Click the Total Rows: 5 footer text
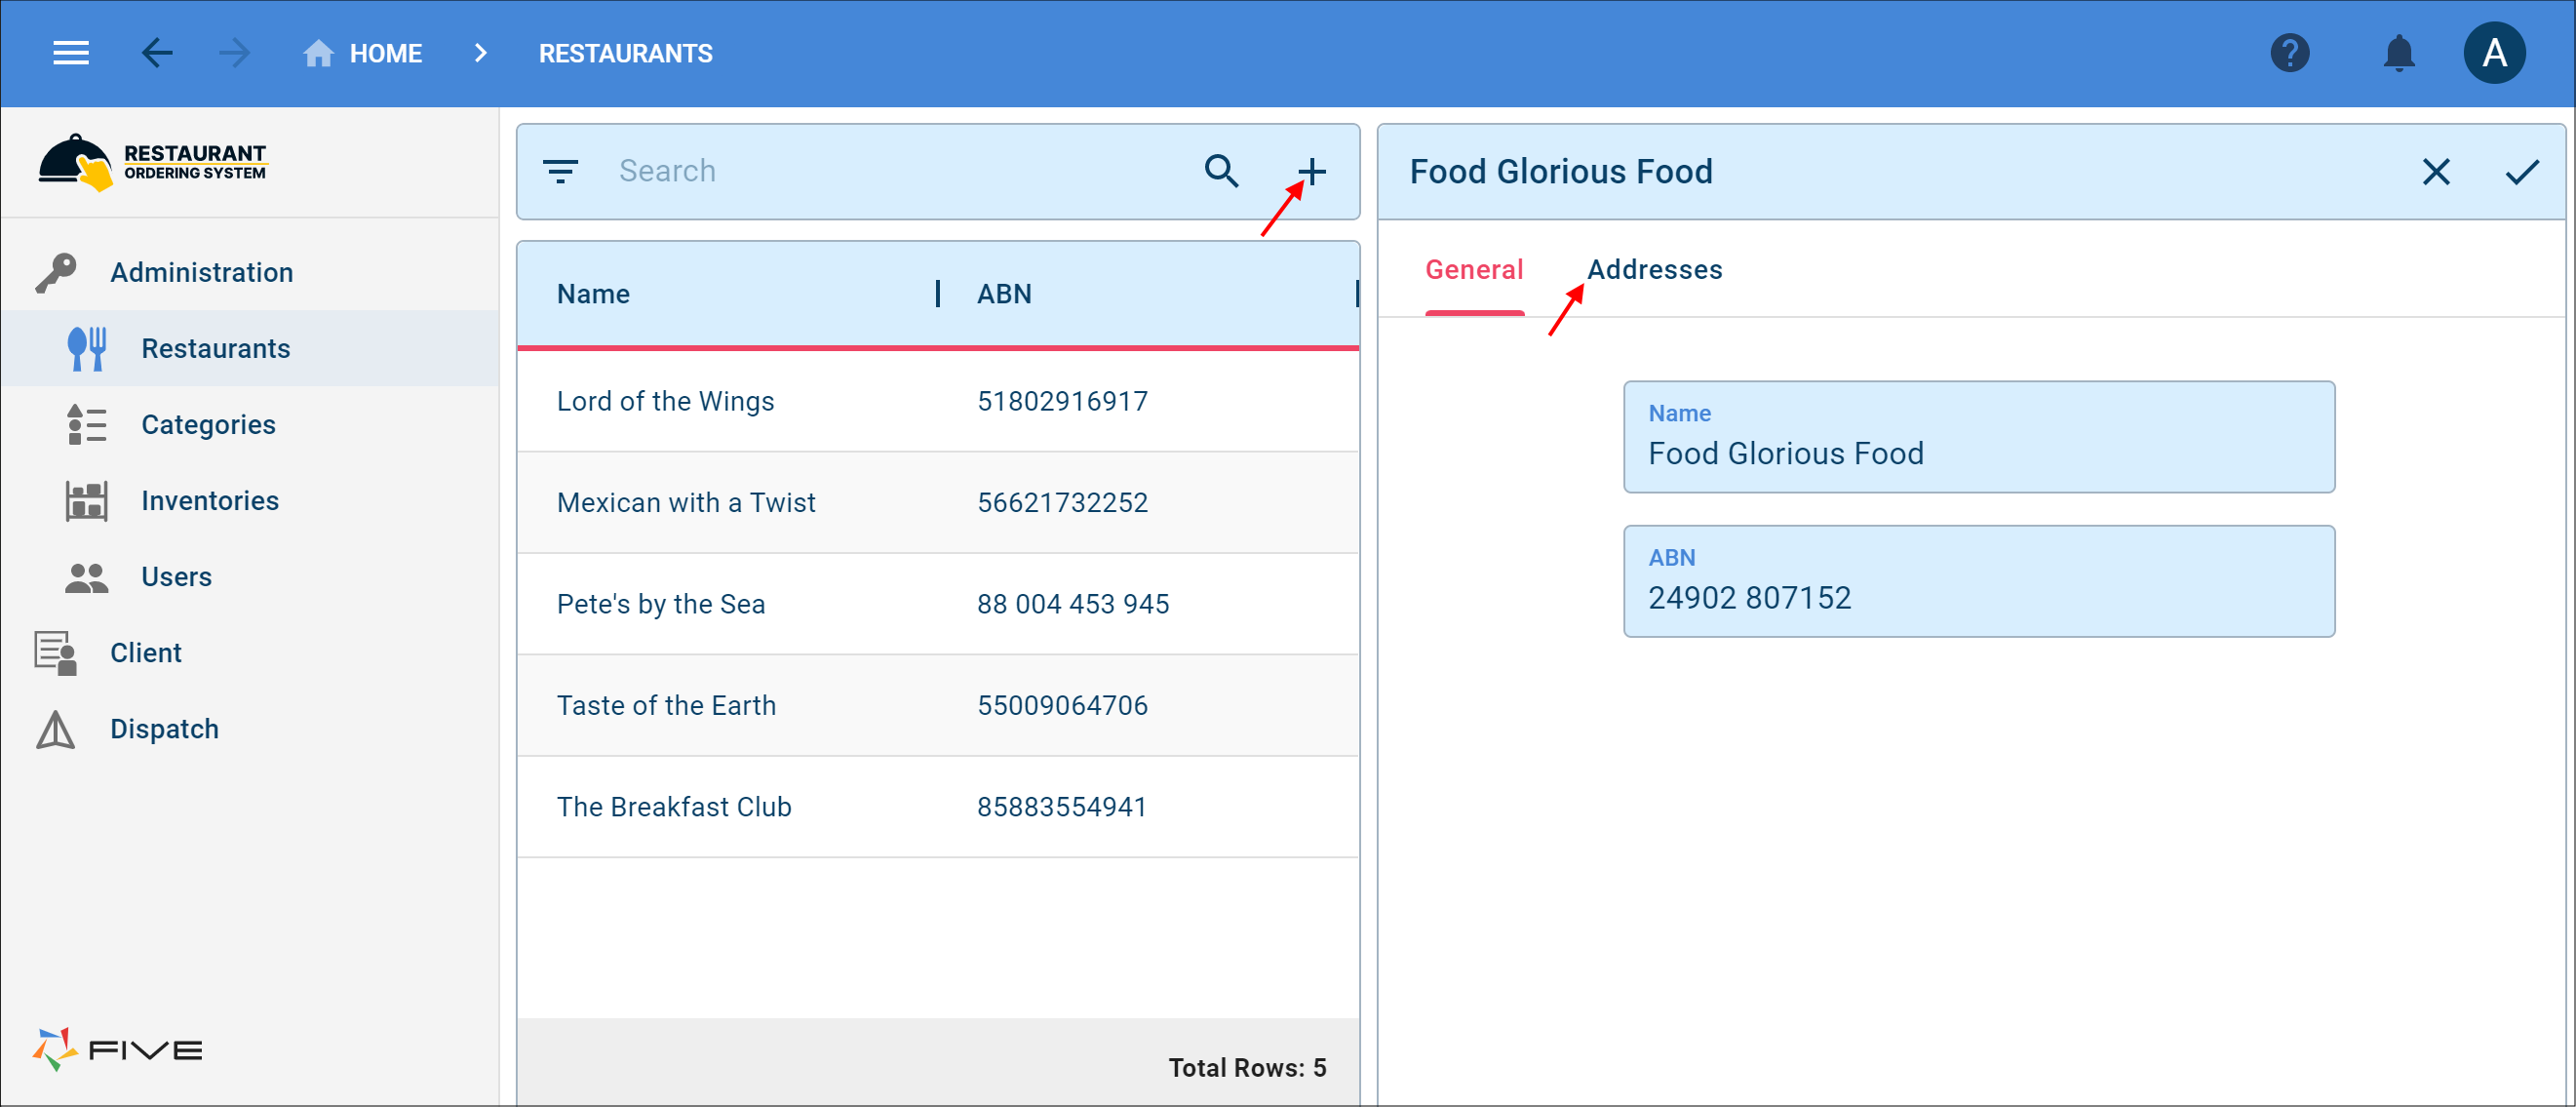2576x1107 pixels. [1247, 1068]
